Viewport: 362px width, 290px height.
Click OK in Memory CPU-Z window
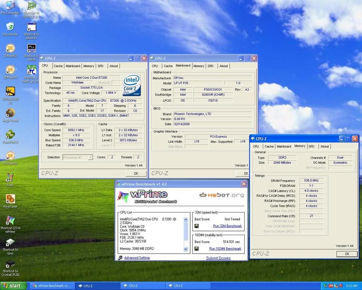[x=347, y=254]
